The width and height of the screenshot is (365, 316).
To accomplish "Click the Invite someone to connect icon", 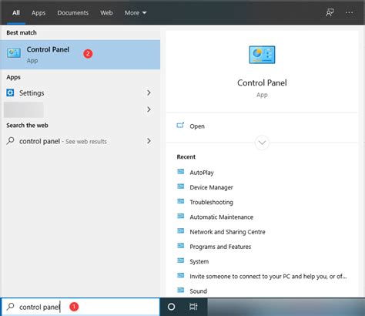I will point(181,276).
